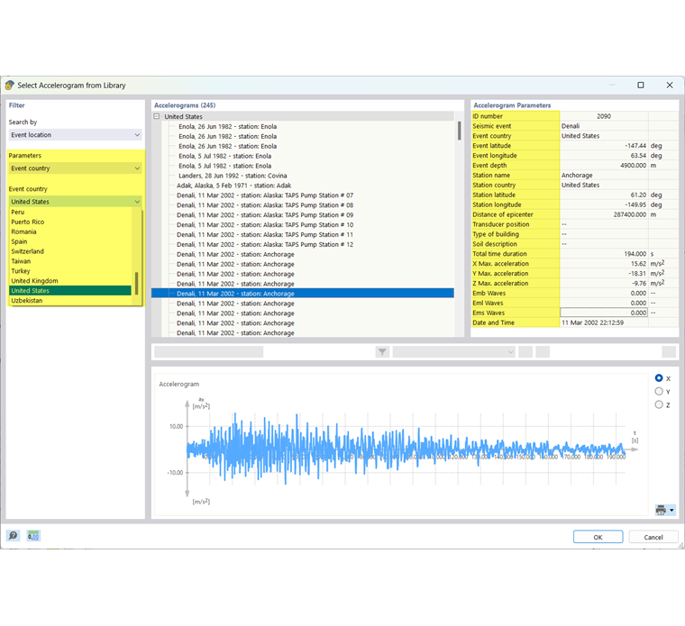
Task: Select Landers, 28 Jun 1992 station Covina
Action: point(233,176)
